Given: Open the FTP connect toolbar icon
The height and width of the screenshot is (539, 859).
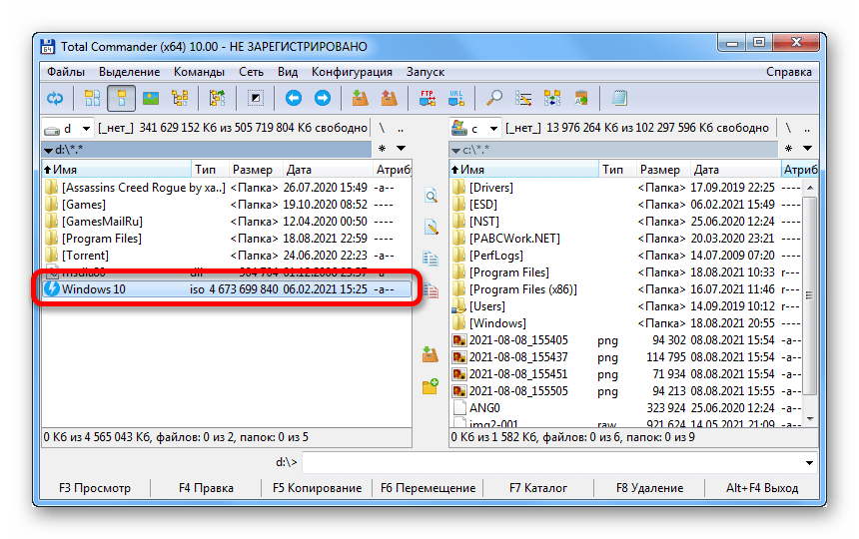Looking at the screenshot, I should point(428,98).
